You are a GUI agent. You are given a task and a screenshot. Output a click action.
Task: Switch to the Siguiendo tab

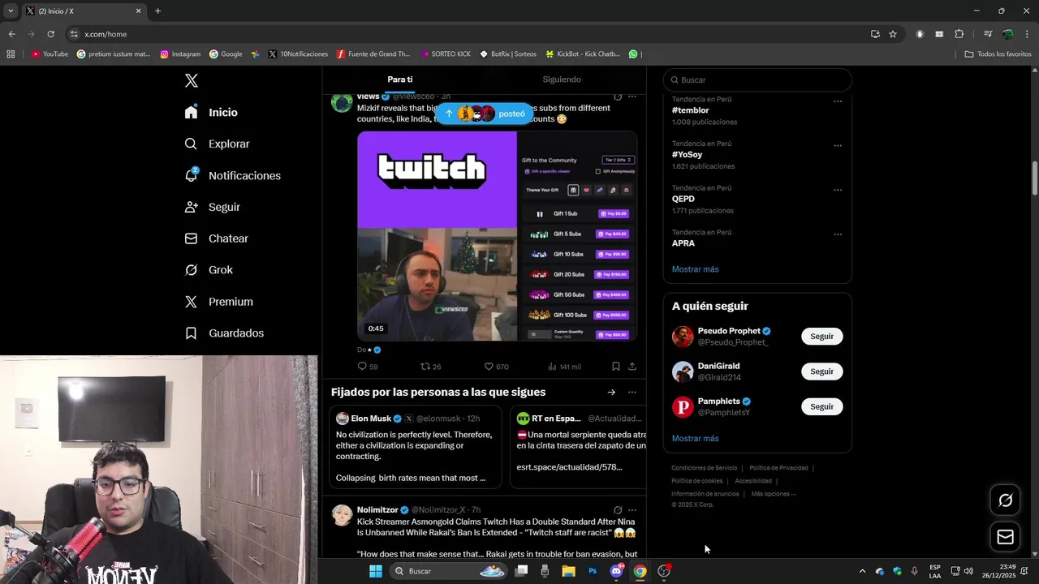pyautogui.click(x=562, y=79)
